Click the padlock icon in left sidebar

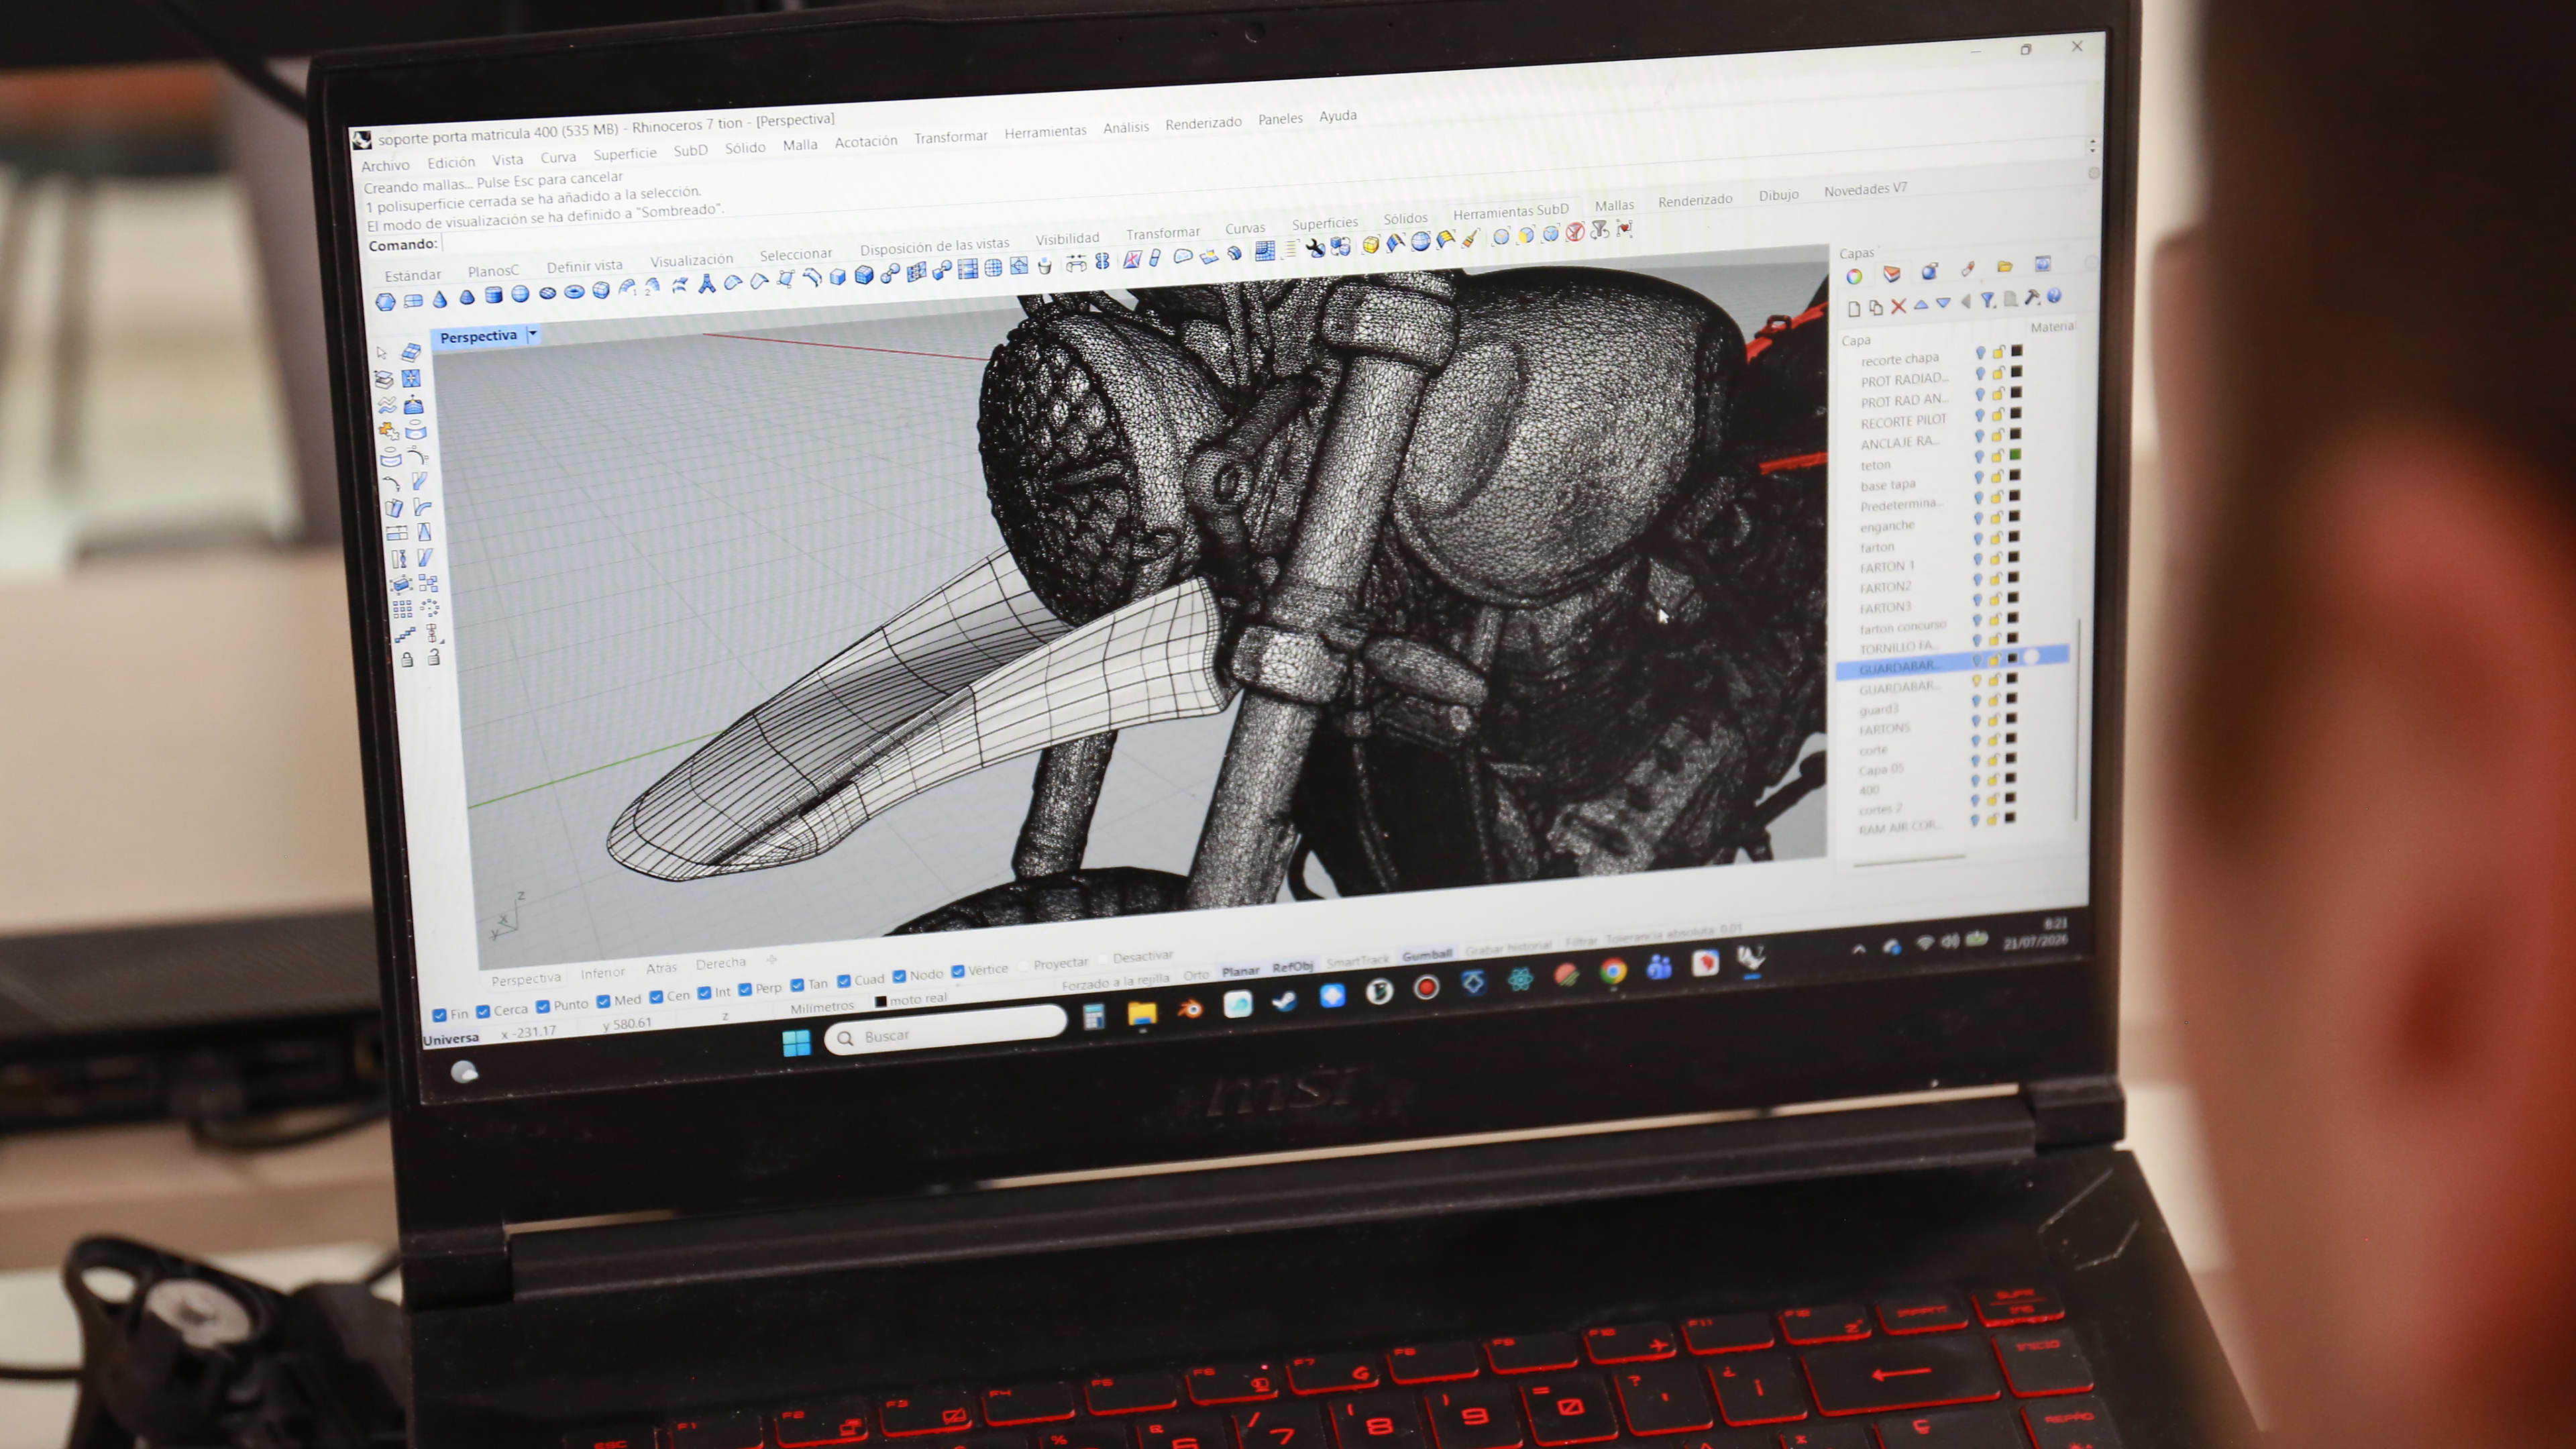(407, 660)
